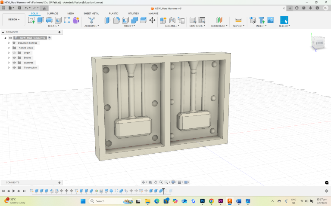Click the Insert Derive icon

[x=253, y=20]
